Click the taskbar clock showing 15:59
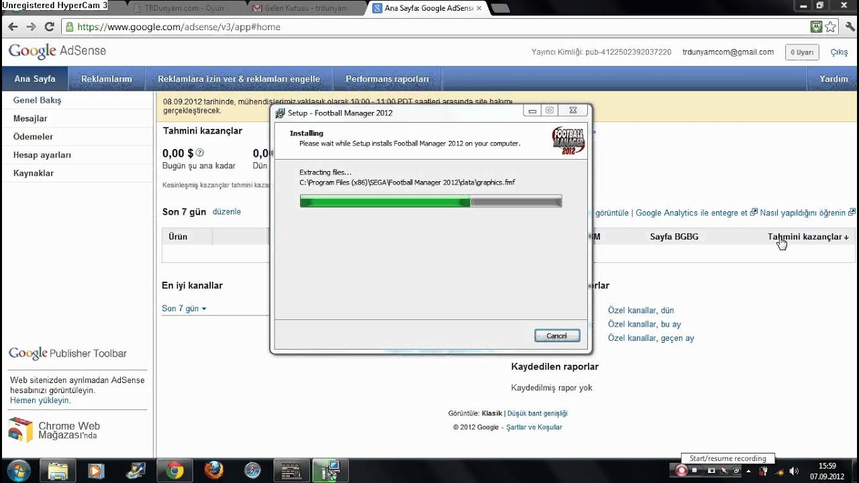 click(827, 471)
